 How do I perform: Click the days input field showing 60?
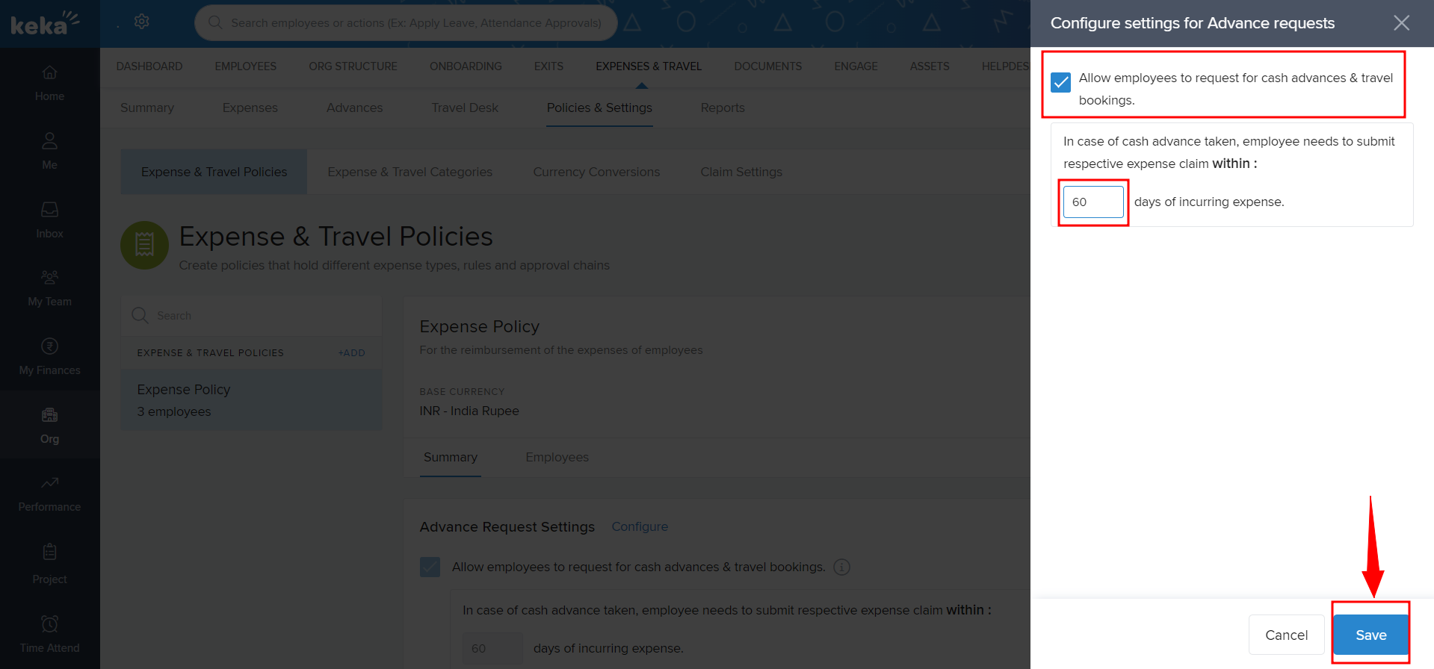pos(1093,202)
